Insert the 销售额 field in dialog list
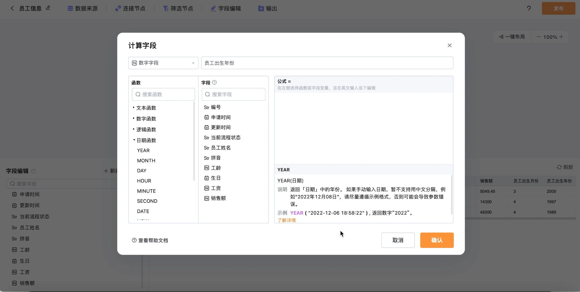580x292 pixels. [x=215, y=198]
